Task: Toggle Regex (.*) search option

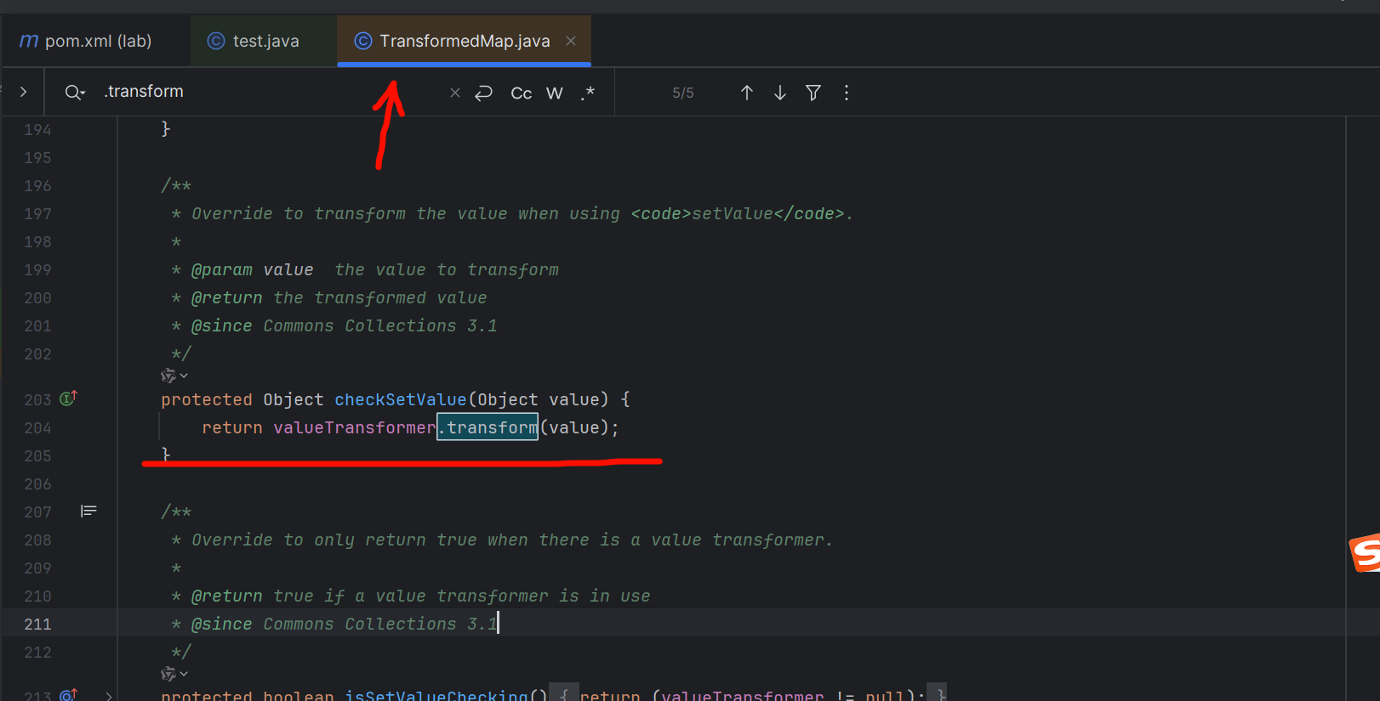Action: [588, 93]
